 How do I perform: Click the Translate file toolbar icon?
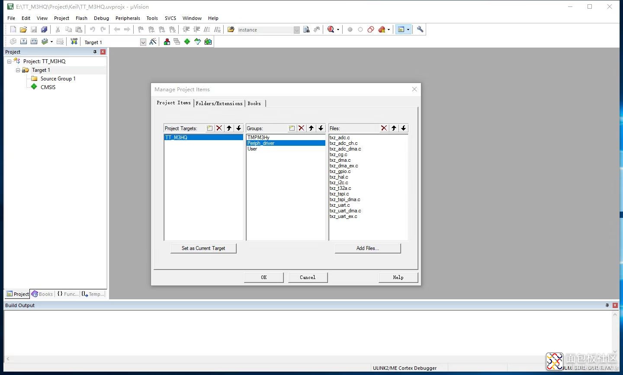(13, 42)
